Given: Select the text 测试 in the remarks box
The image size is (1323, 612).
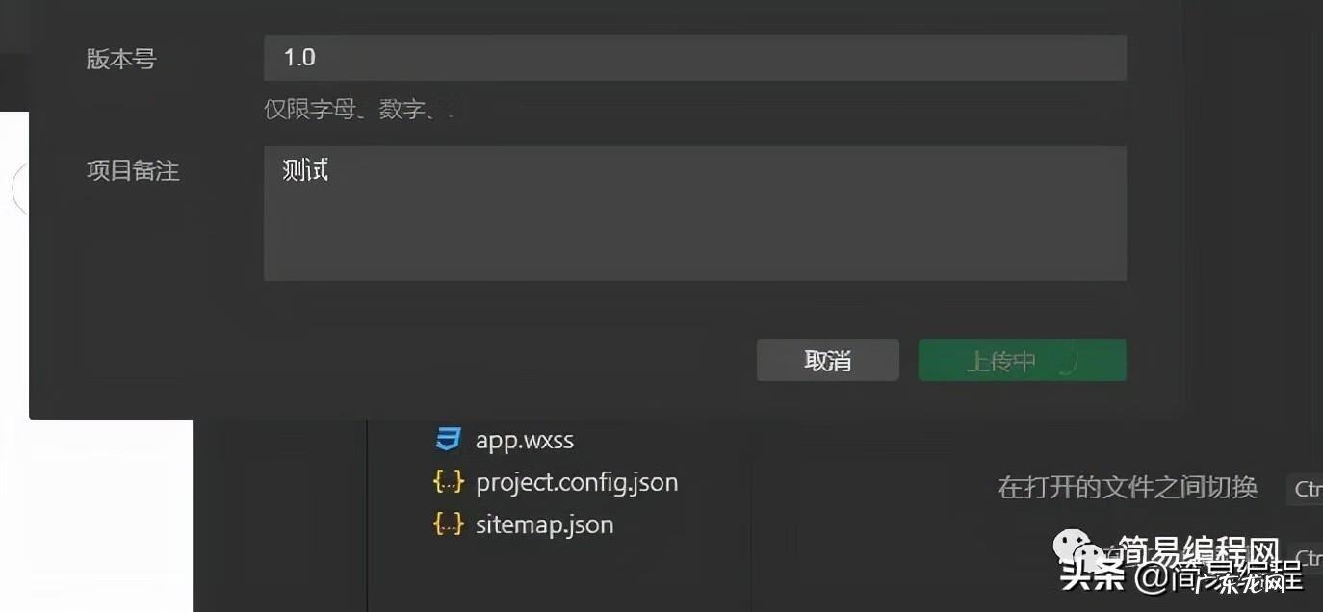Looking at the screenshot, I should (x=304, y=169).
